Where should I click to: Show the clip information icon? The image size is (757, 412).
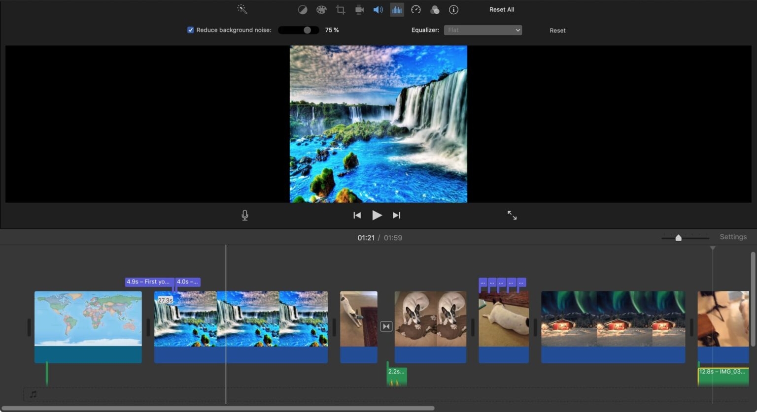click(453, 10)
